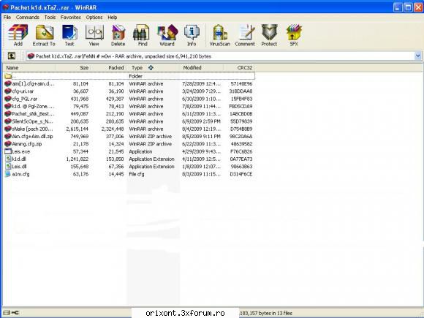This screenshot has height=318, width=424.
Task: Click the WinRAR title bar app icon
Action: point(6,7)
